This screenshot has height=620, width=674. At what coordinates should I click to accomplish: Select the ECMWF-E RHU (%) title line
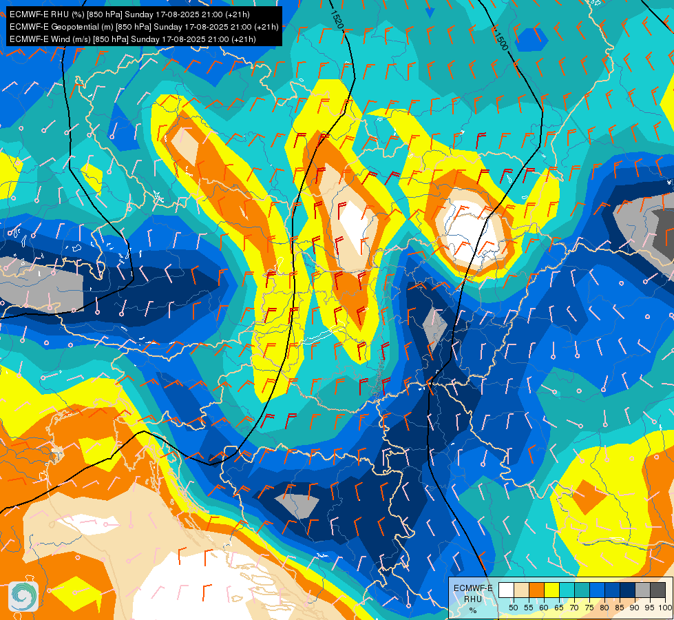pos(129,14)
